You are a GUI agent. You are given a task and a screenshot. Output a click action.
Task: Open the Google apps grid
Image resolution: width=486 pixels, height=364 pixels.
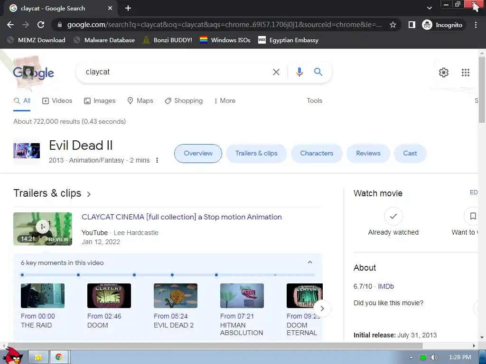[x=465, y=73]
